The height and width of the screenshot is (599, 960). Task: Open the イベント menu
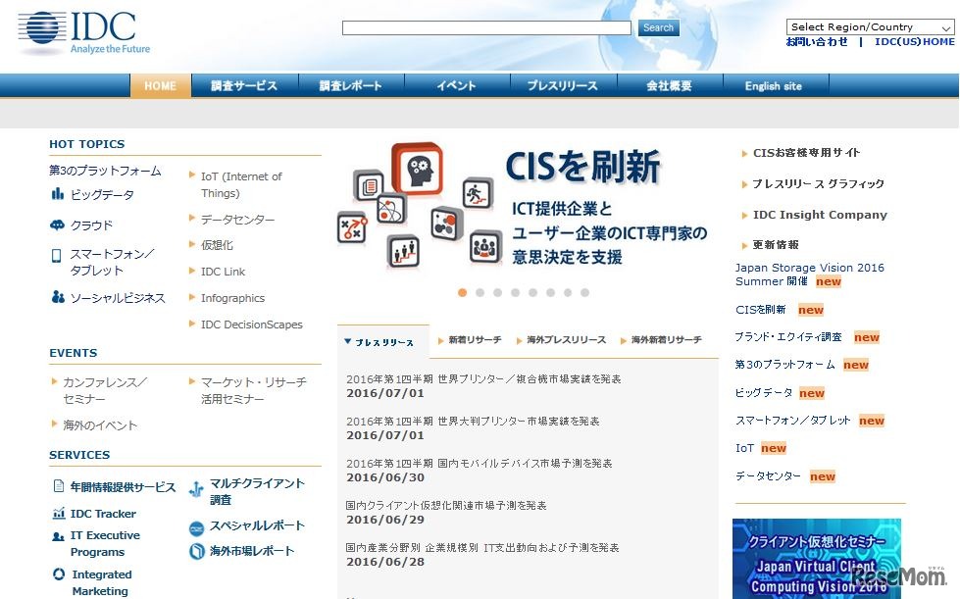click(x=457, y=85)
